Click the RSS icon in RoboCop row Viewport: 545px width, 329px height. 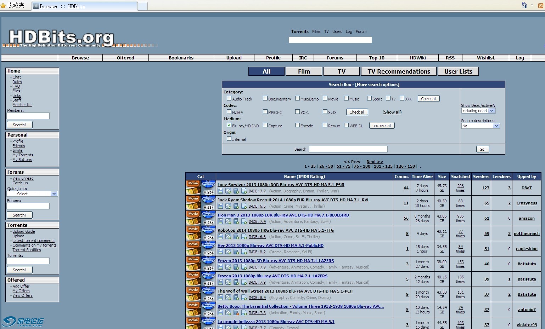coord(228,237)
